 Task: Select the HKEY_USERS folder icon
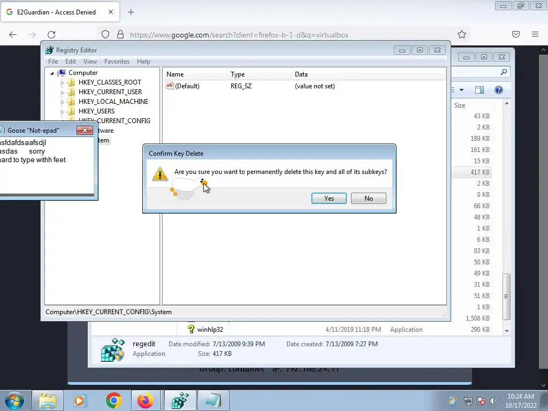72,111
